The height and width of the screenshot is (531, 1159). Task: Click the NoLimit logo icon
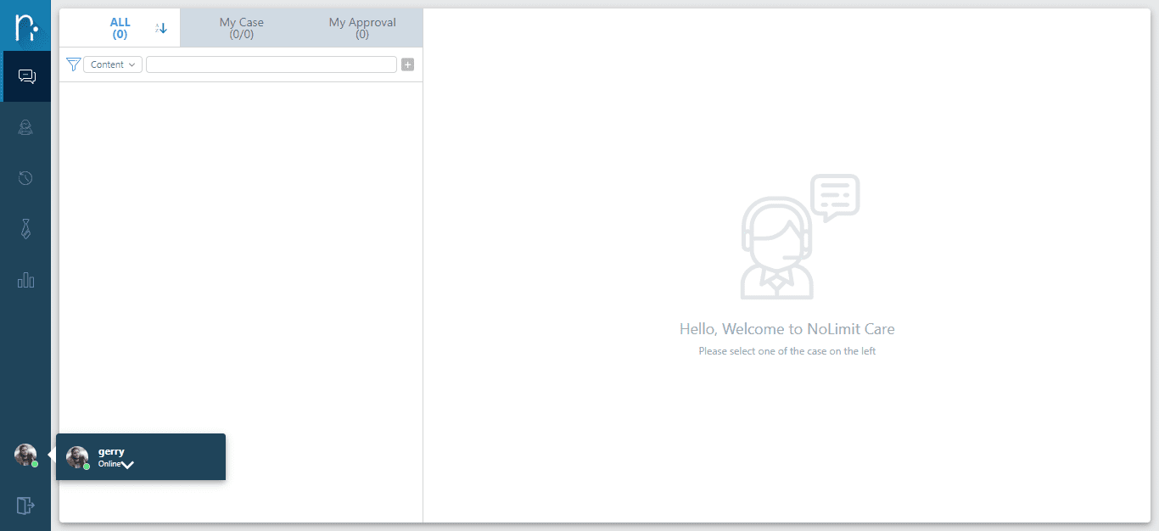coord(25,25)
